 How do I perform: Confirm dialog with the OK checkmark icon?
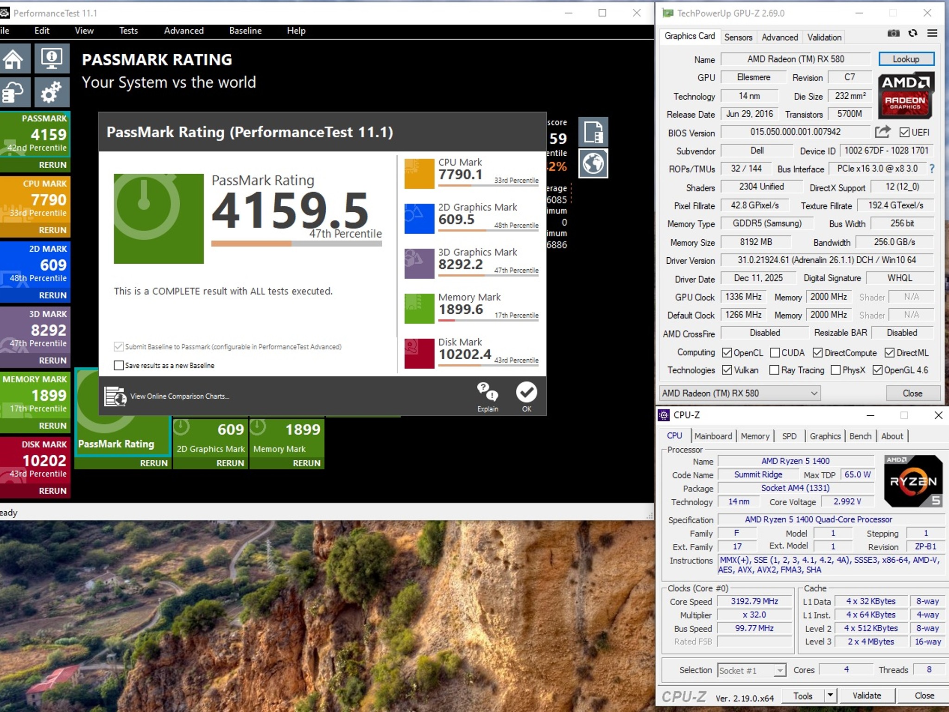(x=527, y=392)
